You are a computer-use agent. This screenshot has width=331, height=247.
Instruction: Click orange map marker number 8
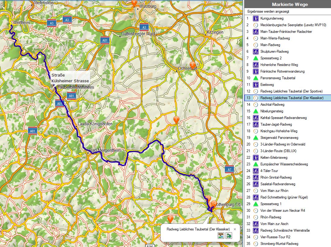click(x=170, y=218)
